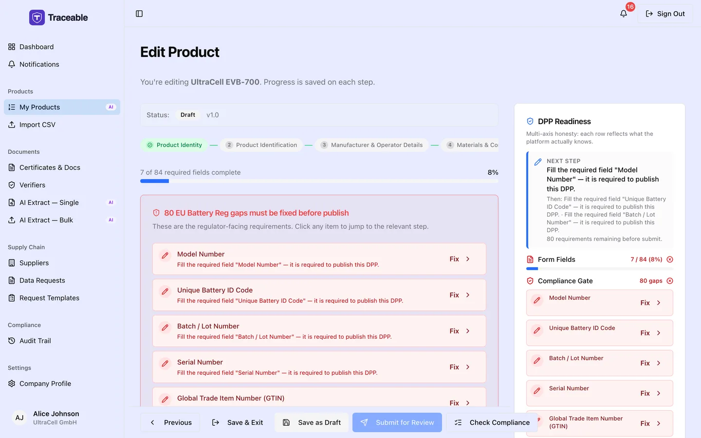Open AI Extract — Single
The image size is (701, 438).
point(62,202)
